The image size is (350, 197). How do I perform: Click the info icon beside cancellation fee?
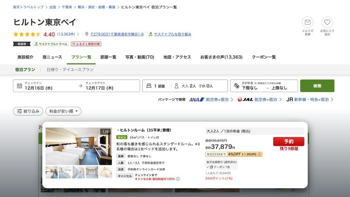point(178,179)
